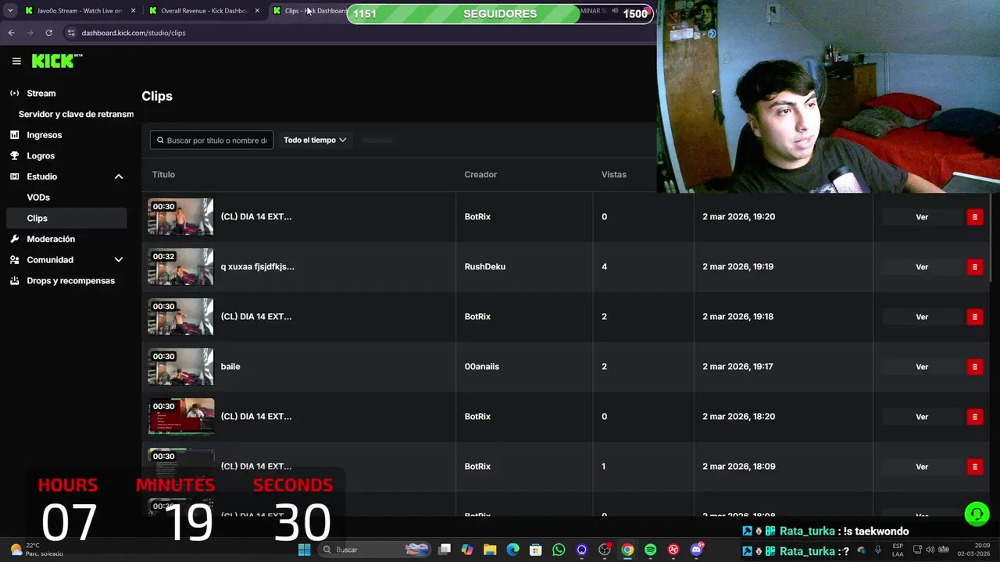The width and height of the screenshot is (1000, 562).
Task: Open Discord from the taskbar
Action: [x=696, y=550]
